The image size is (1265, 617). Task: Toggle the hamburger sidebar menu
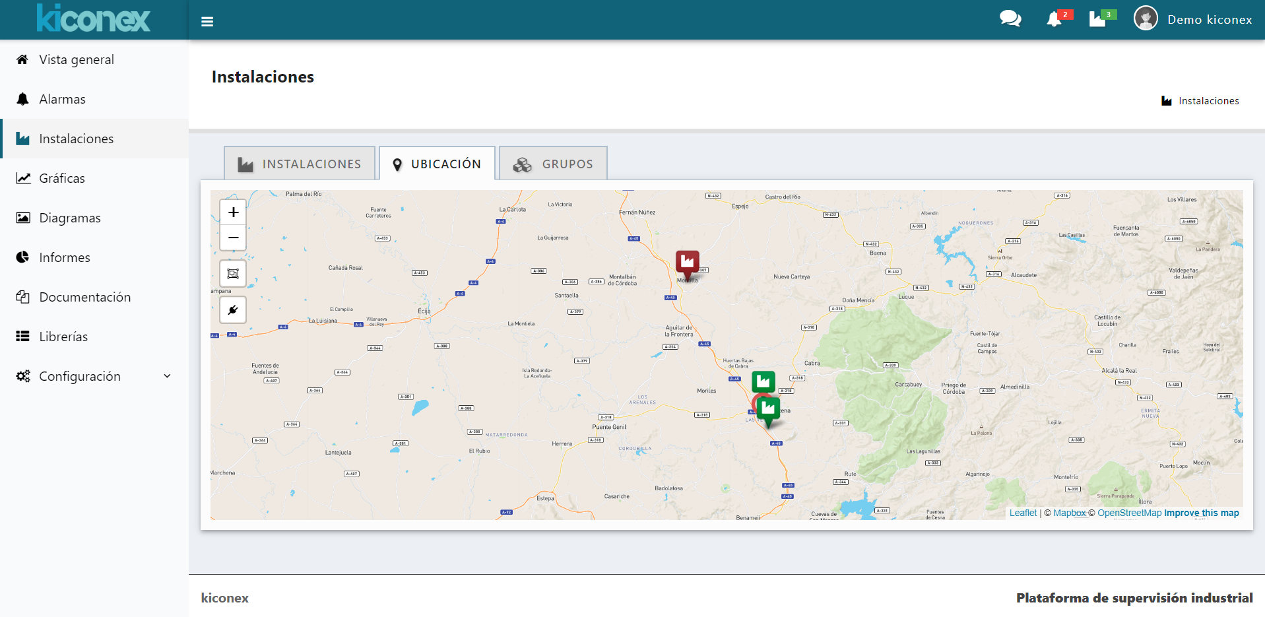207,21
